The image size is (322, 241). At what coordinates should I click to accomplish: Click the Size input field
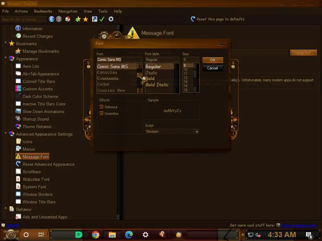click(x=191, y=60)
